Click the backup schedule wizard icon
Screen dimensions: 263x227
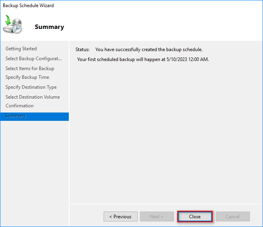click(13, 24)
